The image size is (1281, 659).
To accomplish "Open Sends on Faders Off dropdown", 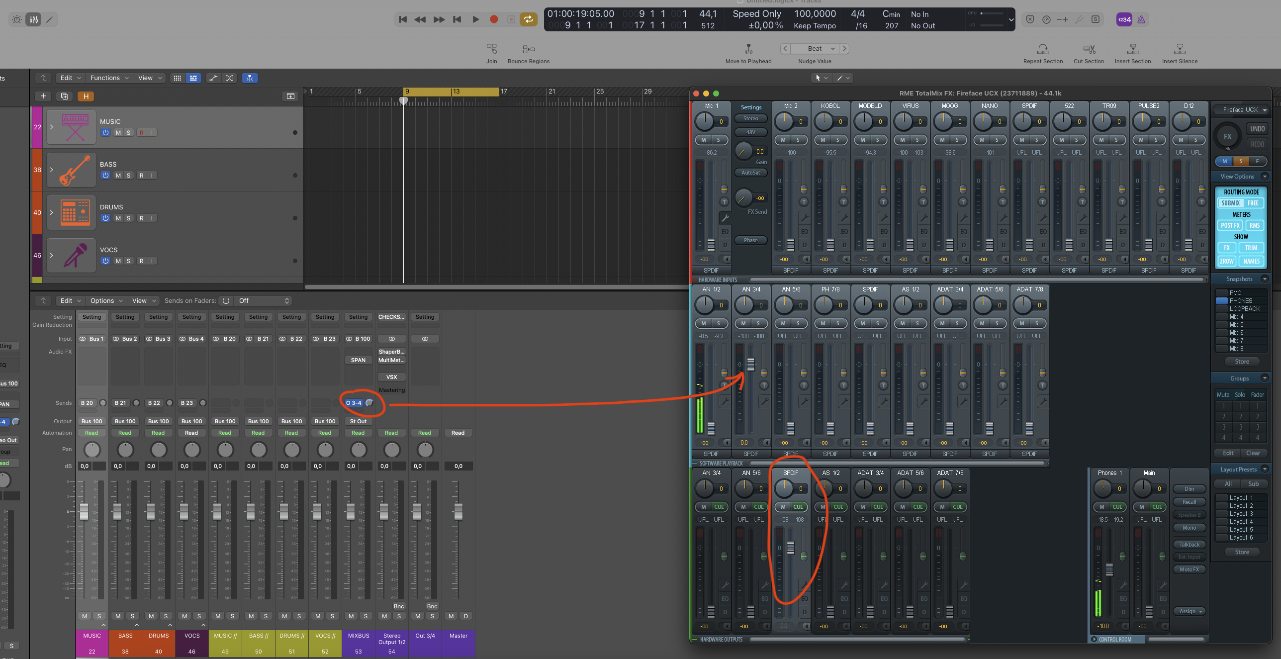I will 263,300.
